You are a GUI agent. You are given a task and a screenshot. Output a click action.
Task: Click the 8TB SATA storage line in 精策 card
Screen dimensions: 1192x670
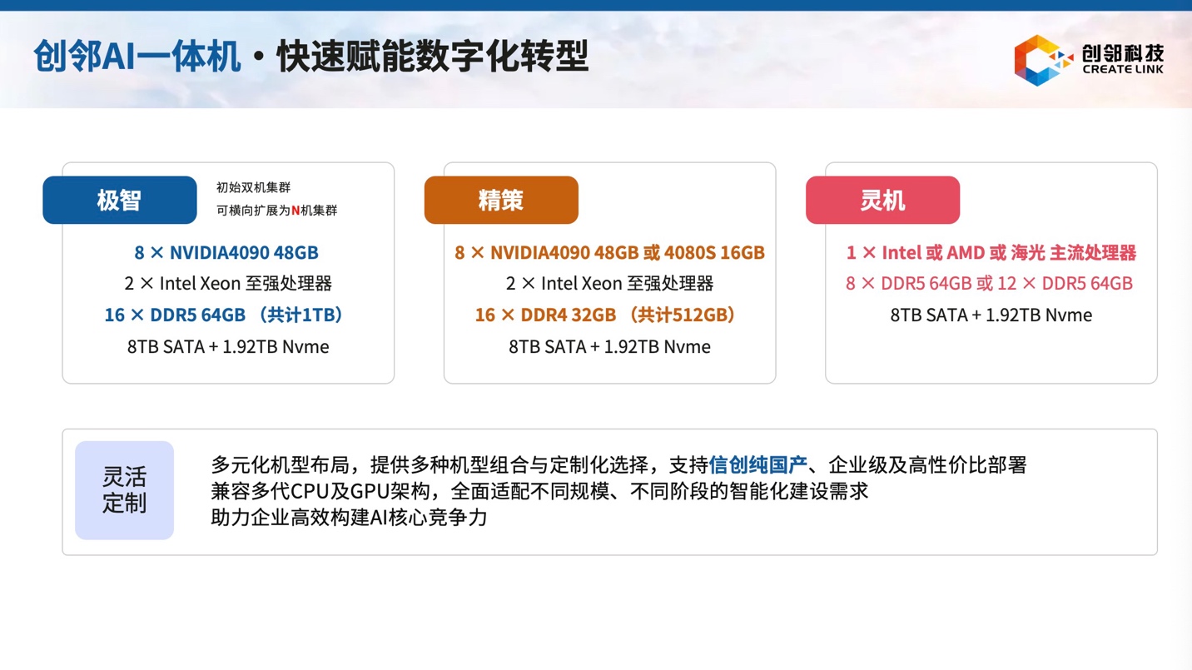(x=609, y=346)
